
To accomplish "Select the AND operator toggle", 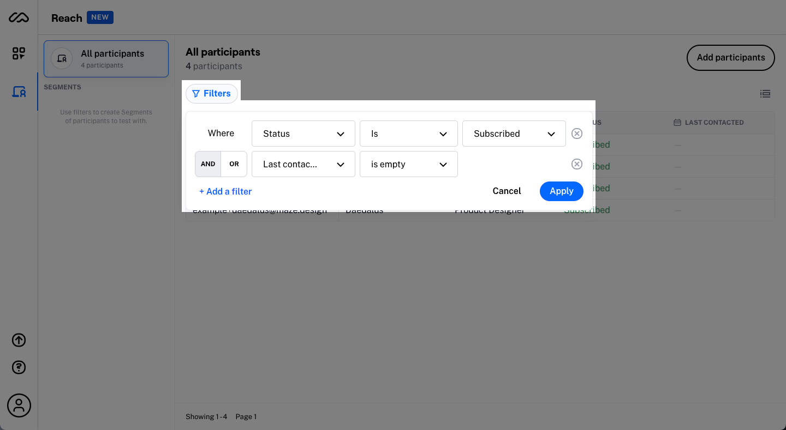I will click(208, 163).
